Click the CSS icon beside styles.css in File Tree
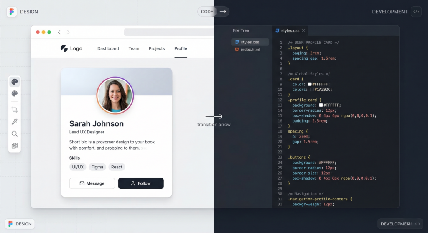 point(237,42)
